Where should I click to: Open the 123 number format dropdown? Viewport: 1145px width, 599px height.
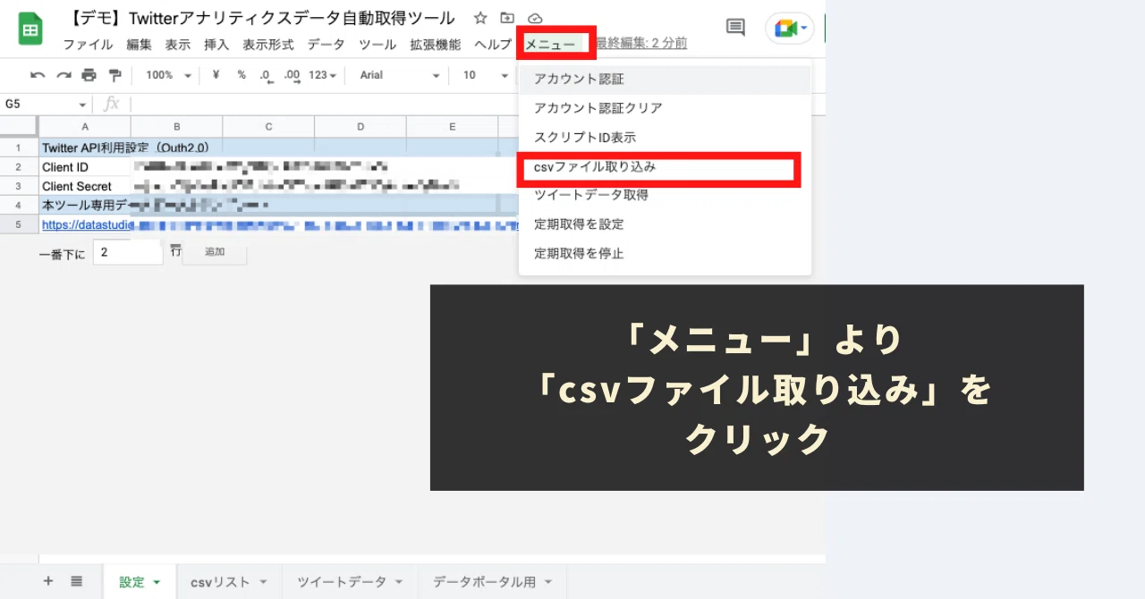[322, 75]
